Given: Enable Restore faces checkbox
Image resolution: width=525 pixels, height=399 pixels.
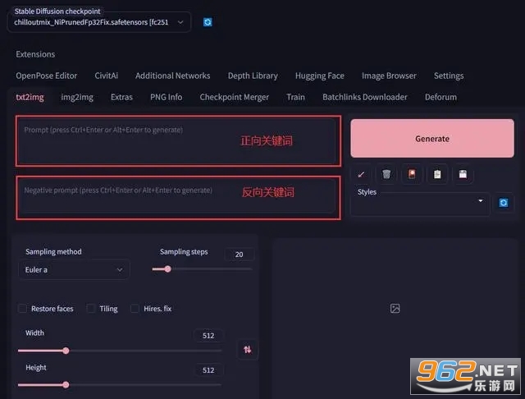Looking at the screenshot, I should pos(22,309).
